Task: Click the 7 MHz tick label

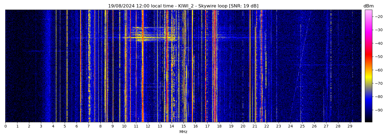Action: click(x=88, y=126)
